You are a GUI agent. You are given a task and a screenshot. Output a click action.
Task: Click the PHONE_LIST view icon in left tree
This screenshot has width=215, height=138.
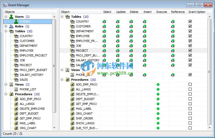[x=16, y=89]
